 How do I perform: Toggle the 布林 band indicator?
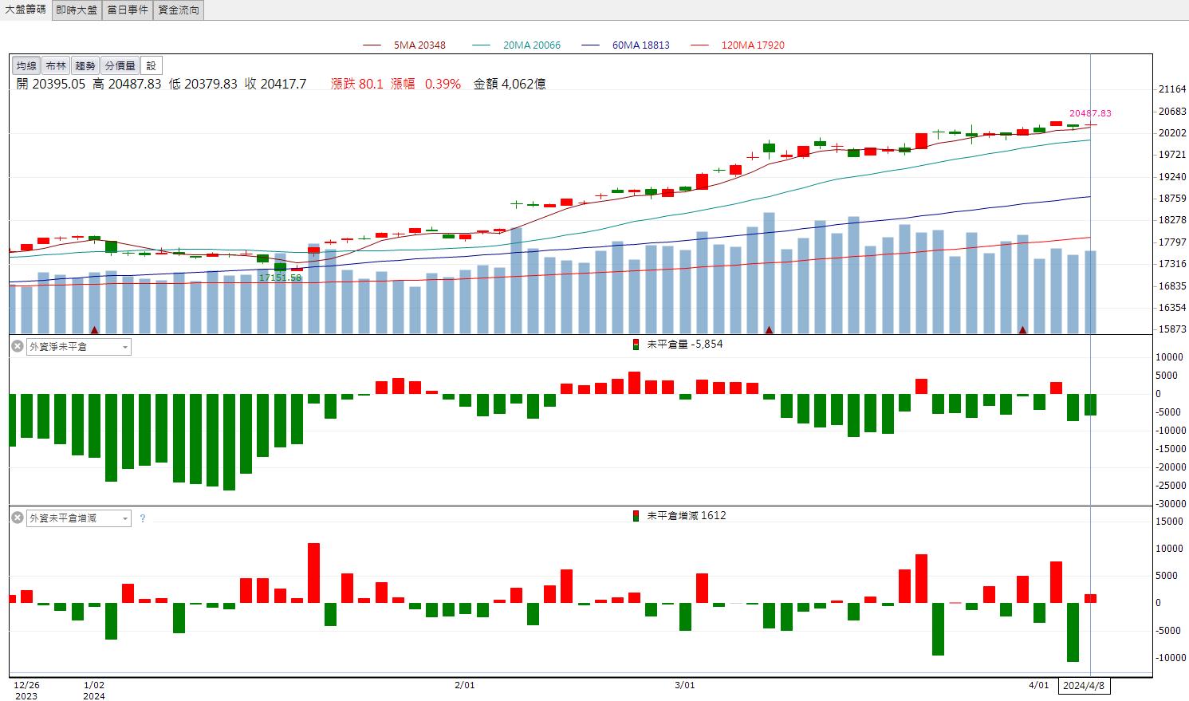click(56, 65)
